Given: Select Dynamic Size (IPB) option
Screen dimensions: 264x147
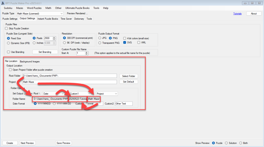Looking at the screenshot, I should pos(9,43).
